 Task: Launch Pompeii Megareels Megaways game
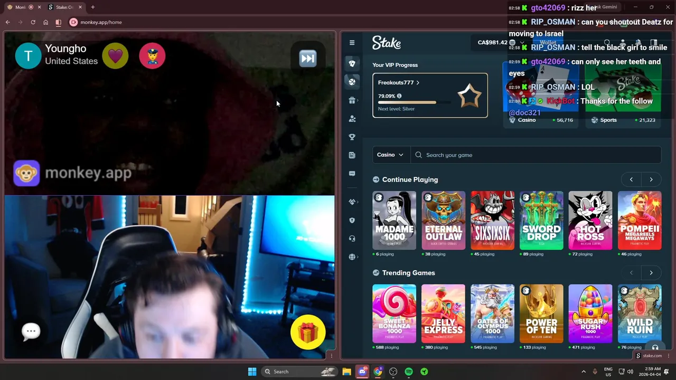[640, 221]
